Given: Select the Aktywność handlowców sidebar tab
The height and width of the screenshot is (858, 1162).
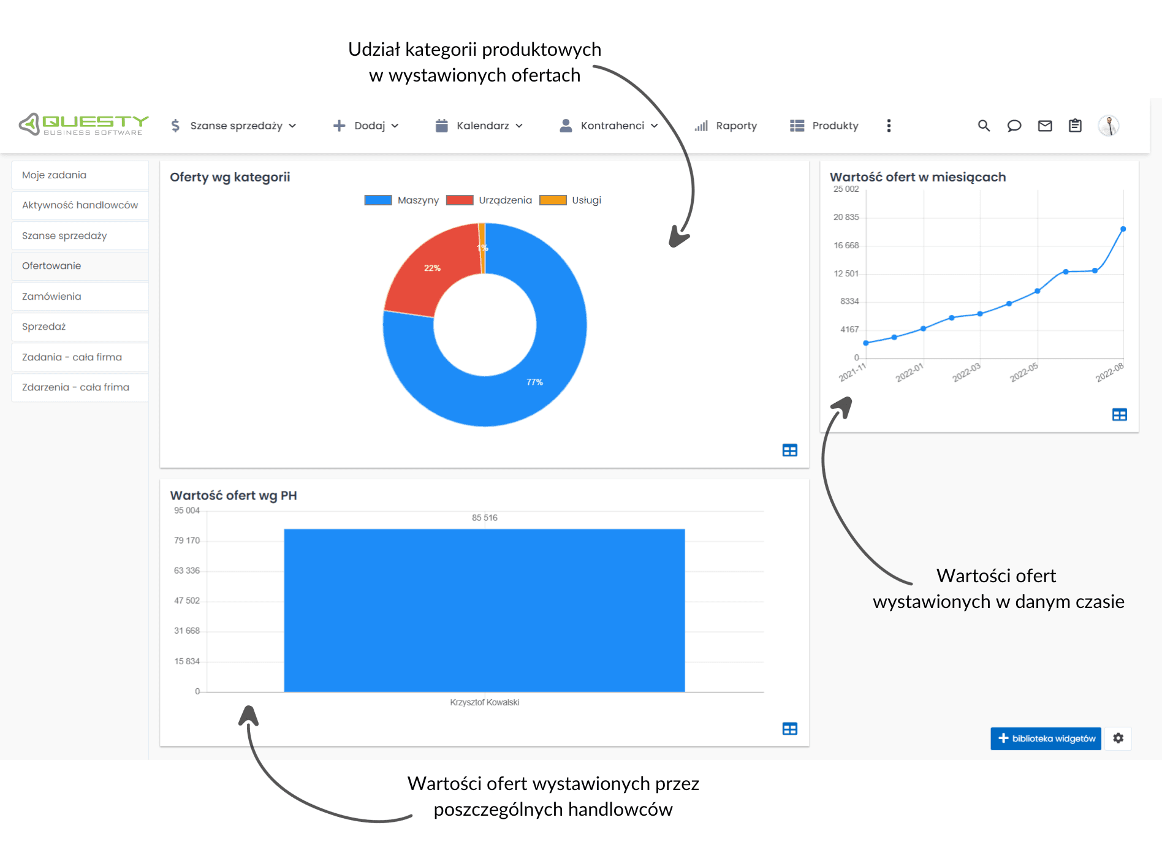Looking at the screenshot, I should point(80,205).
